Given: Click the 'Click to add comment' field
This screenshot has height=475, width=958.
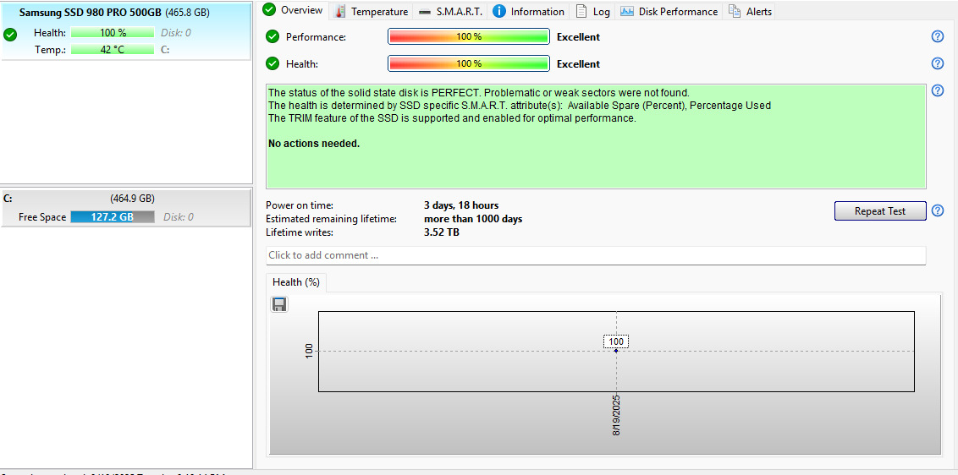Looking at the screenshot, I should [596, 255].
